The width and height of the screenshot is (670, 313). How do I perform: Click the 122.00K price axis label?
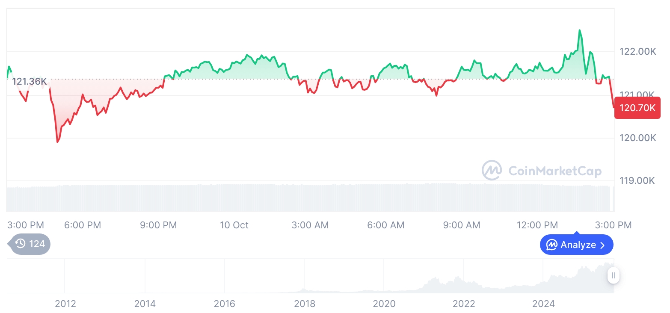tap(637, 52)
